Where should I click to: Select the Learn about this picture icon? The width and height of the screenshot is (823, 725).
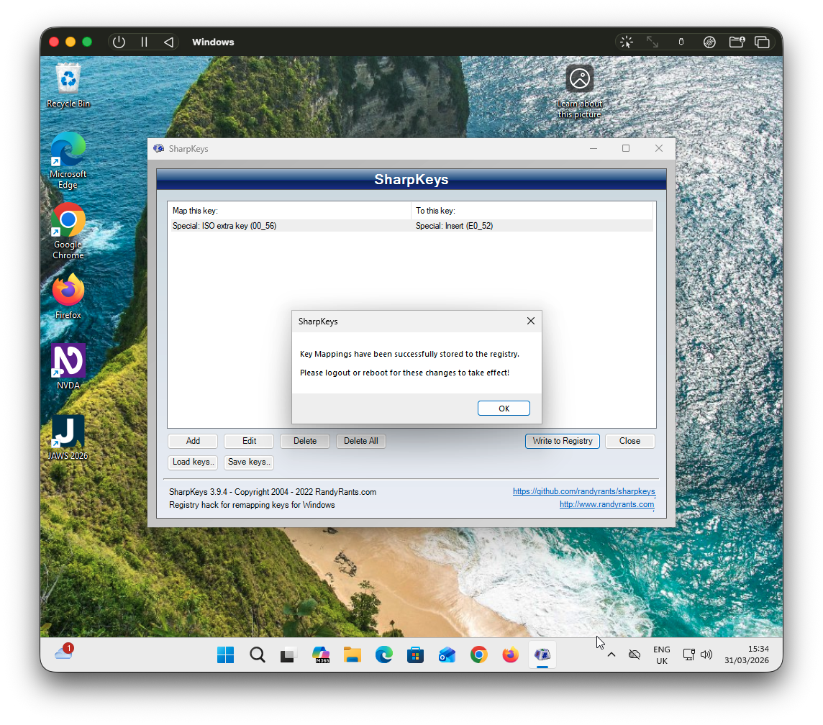(579, 79)
